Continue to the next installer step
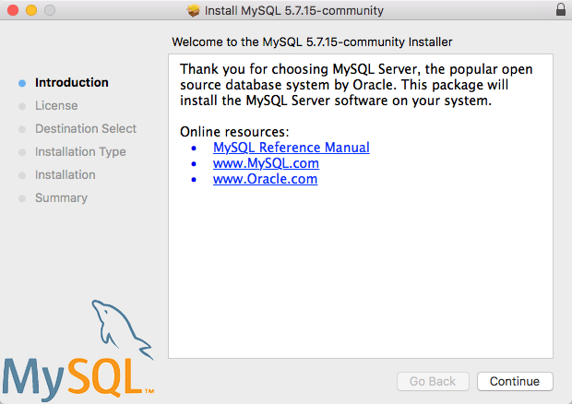The height and width of the screenshot is (404, 572). (515, 381)
